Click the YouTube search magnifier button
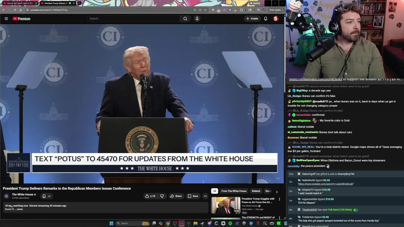The height and width of the screenshot is (227, 404). 185,19
